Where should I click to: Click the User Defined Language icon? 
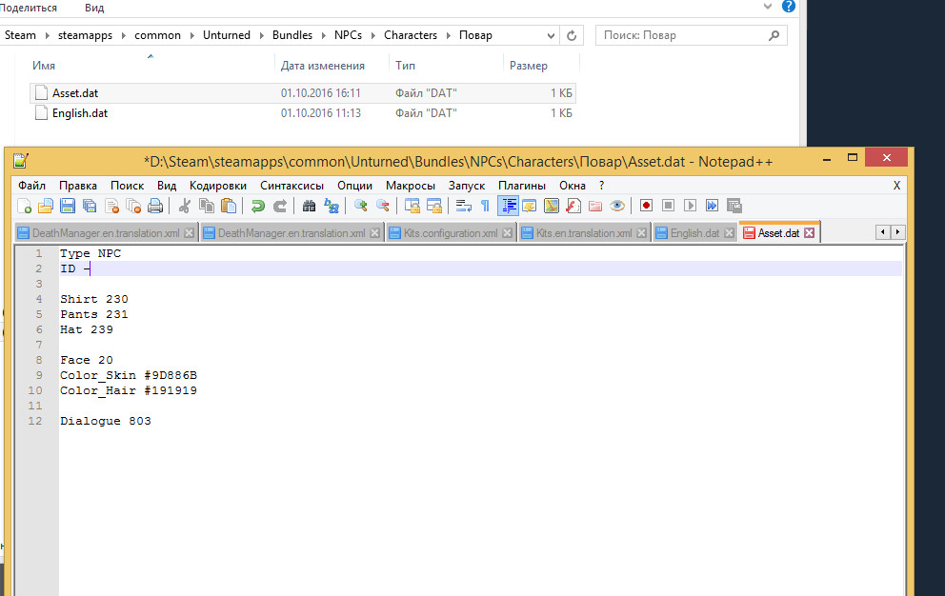529,206
